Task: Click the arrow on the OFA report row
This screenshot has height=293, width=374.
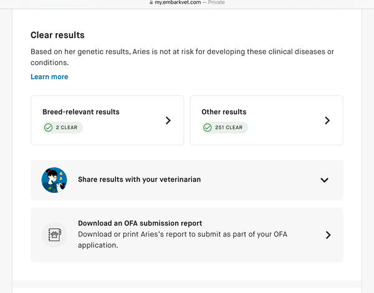Action: pos(328,235)
